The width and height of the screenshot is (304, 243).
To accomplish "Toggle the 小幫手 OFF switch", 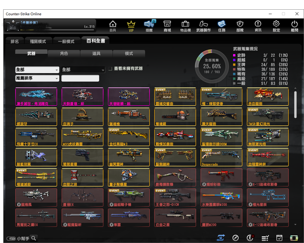I will [11, 239].
